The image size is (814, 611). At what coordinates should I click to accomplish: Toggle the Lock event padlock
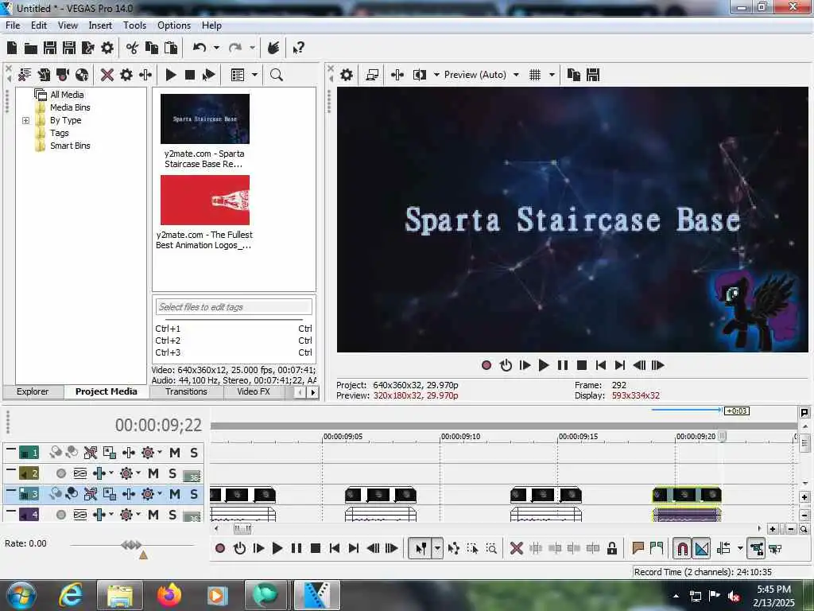[612, 548]
